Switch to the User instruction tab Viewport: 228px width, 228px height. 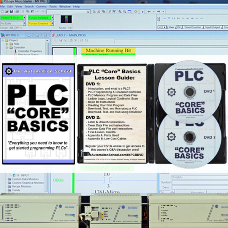(x=171, y=27)
